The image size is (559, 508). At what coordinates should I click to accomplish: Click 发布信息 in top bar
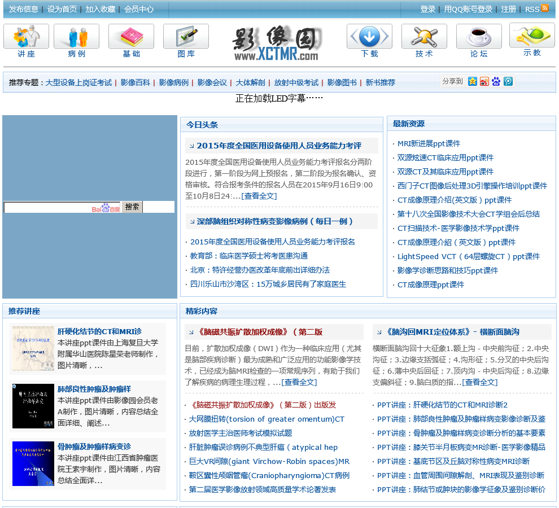[24, 9]
